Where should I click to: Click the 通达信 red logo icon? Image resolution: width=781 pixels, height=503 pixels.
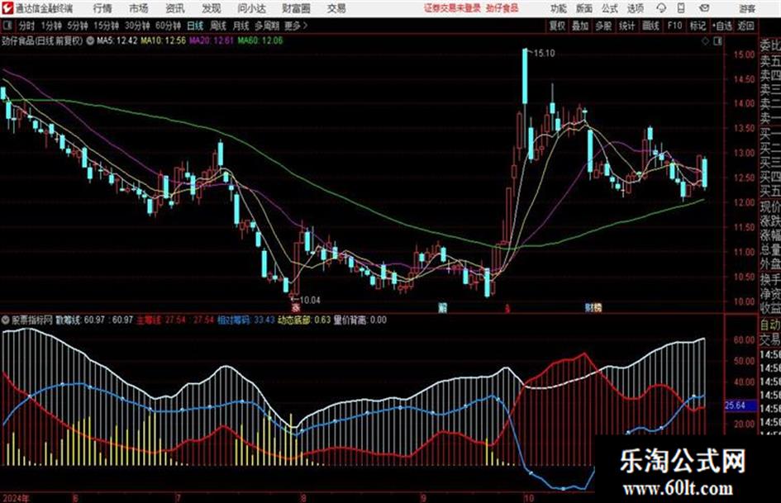coord(7,8)
